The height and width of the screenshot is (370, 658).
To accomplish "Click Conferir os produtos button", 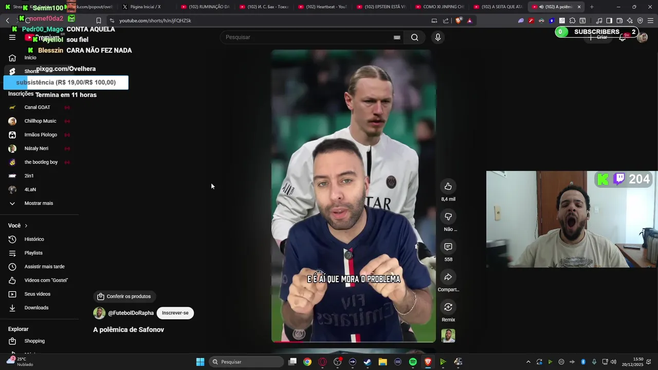I will pyautogui.click(x=124, y=297).
